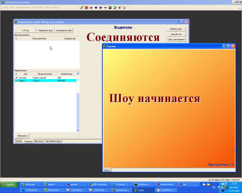The image size is (242, 193).
Task: Open the Игра menu
Action: coord(12,8)
